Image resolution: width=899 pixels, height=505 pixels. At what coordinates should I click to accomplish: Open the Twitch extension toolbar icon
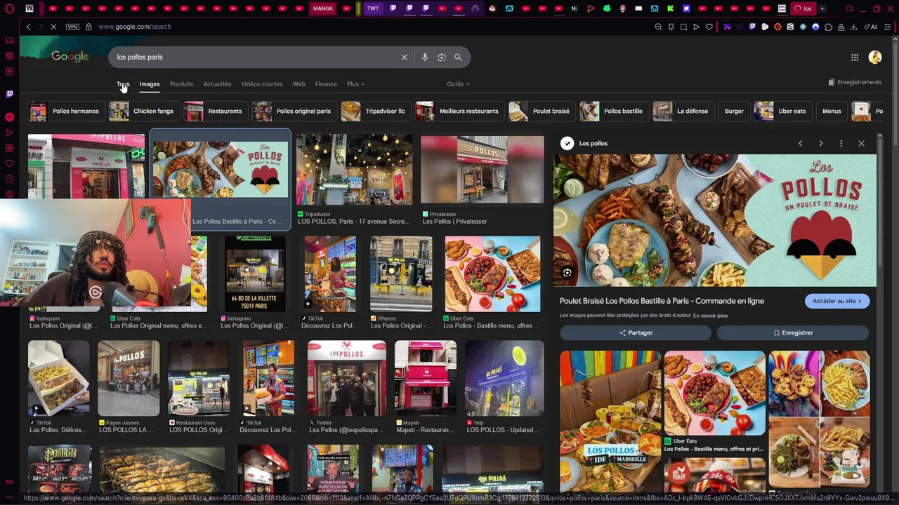click(x=752, y=27)
